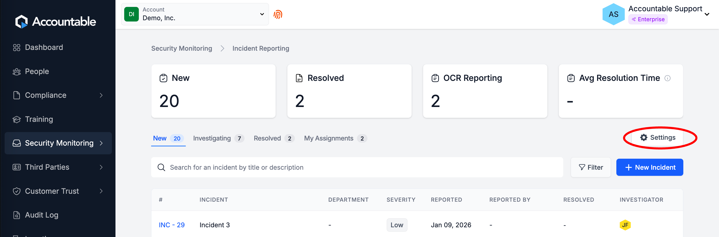Screen dimensions: 719x237
Task: Click the Audit Log file icon
Action: [x=17, y=215]
